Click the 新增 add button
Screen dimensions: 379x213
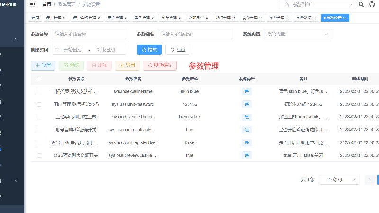coord(43,65)
